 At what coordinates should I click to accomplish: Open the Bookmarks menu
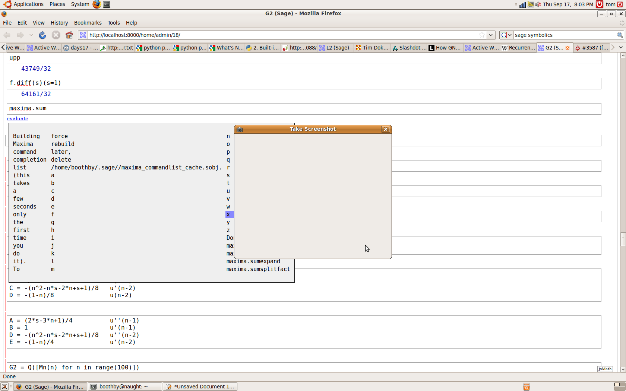click(x=88, y=23)
